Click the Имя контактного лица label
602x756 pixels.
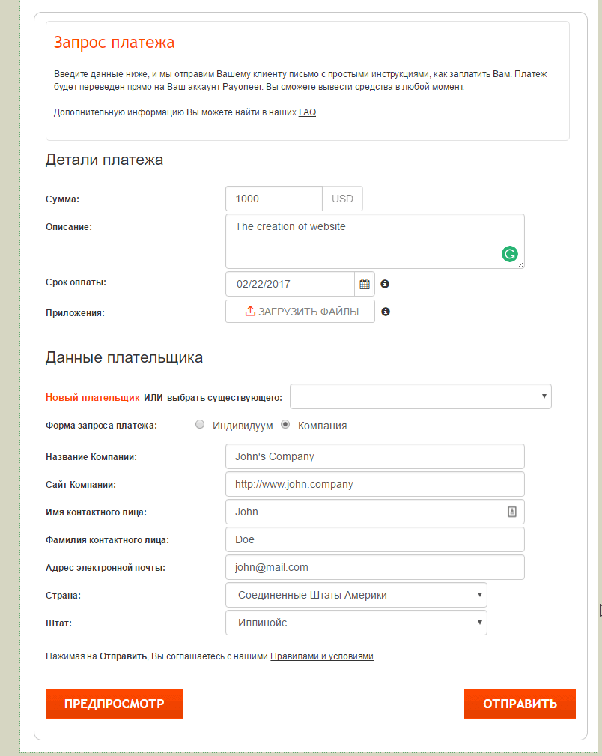click(96, 512)
